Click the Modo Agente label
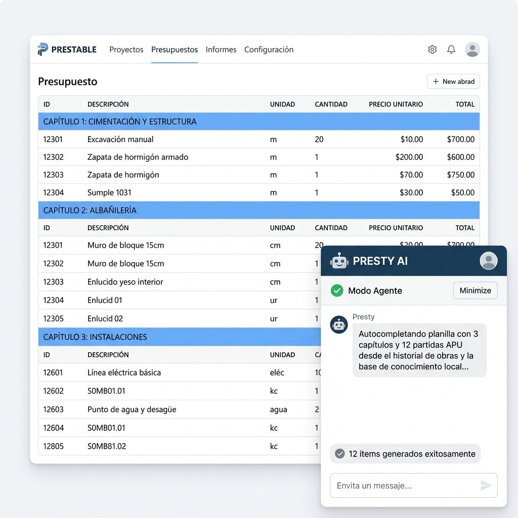This screenshot has width=518, height=518. (375, 291)
